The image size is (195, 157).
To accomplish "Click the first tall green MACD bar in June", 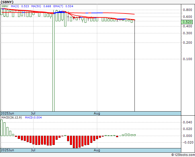I will click(x=1, y=128).
